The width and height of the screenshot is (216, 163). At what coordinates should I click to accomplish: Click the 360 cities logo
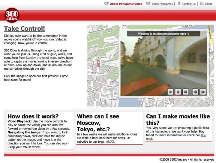tap(12, 16)
